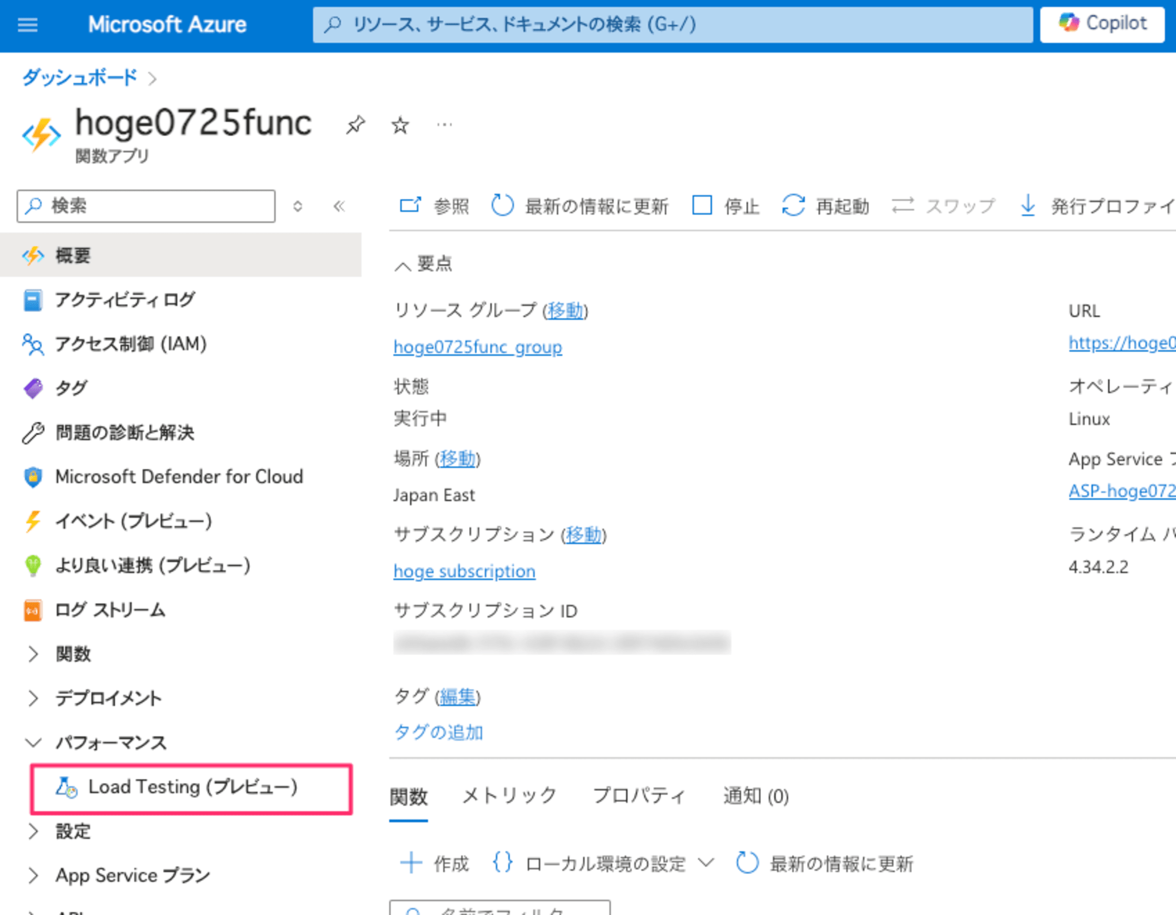Select the 関数 tab

point(409,797)
